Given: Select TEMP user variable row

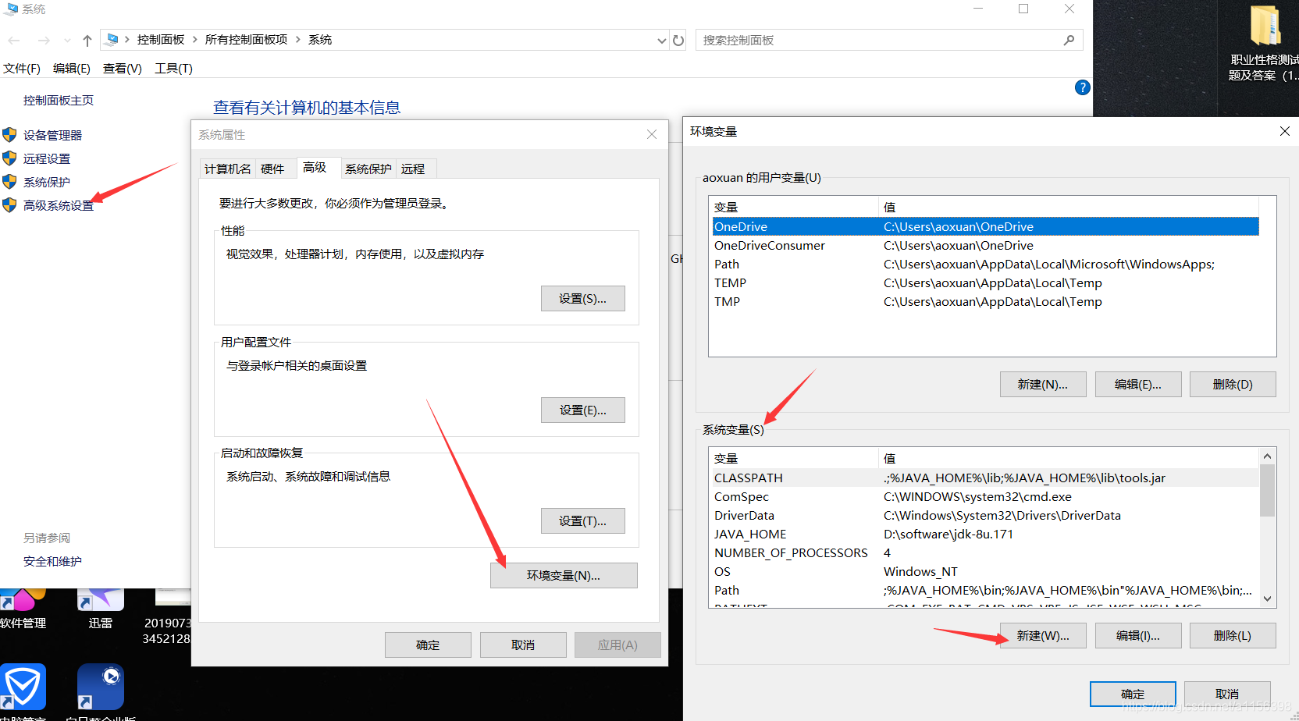Looking at the screenshot, I should pyautogui.click(x=985, y=282).
